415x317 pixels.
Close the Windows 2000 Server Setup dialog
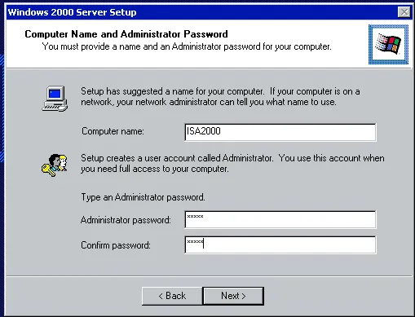click(x=404, y=12)
